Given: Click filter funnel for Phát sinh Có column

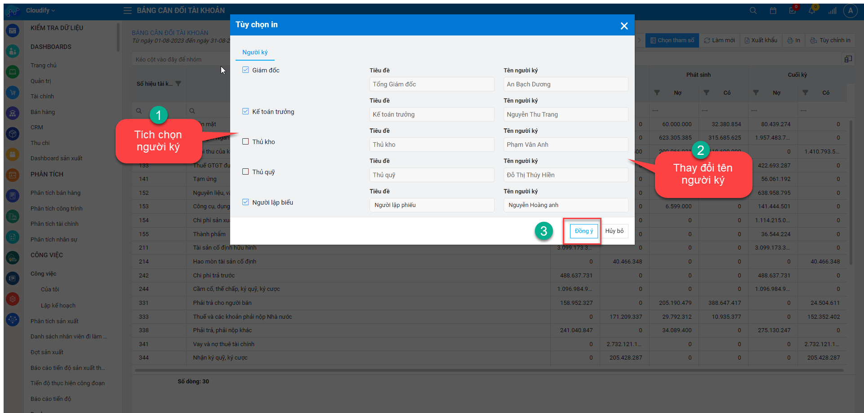Looking at the screenshot, I should pyautogui.click(x=707, y=92).
